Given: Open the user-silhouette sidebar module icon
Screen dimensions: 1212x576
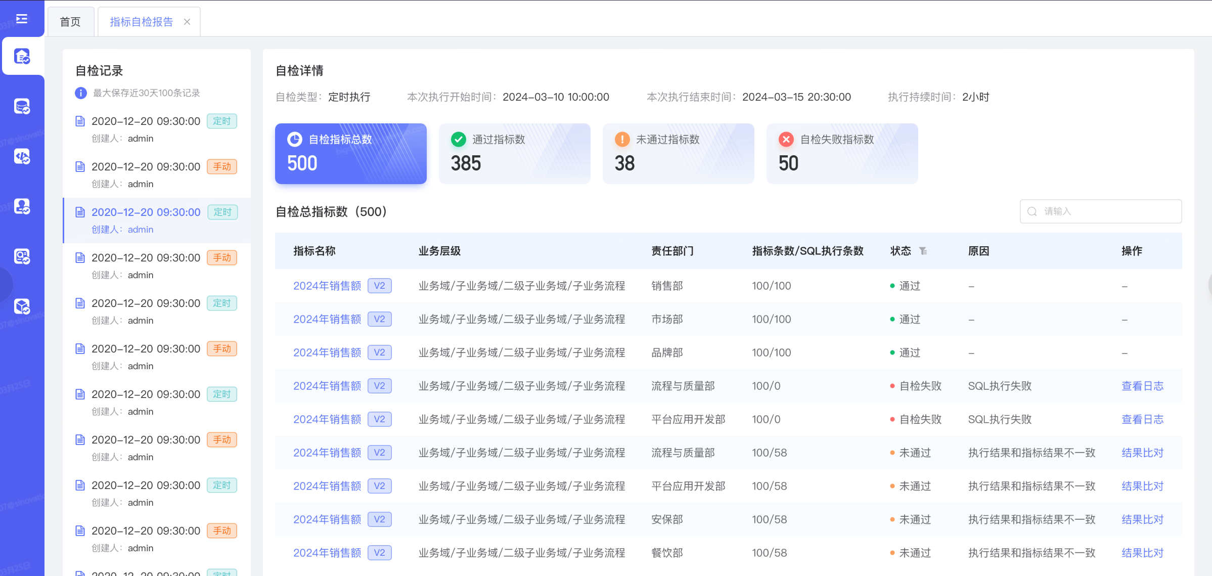Looking at the screenshot, I should tap(22, 206).
